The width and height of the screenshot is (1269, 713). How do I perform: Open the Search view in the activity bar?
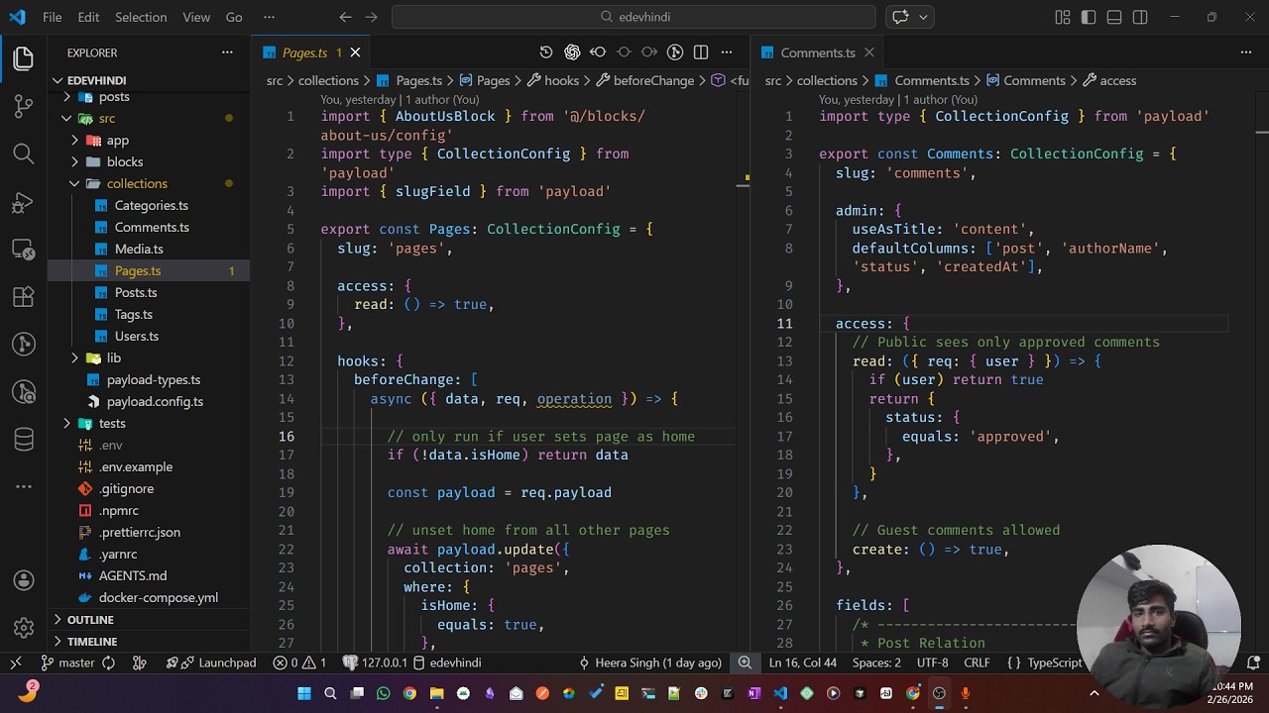(24, 153)
